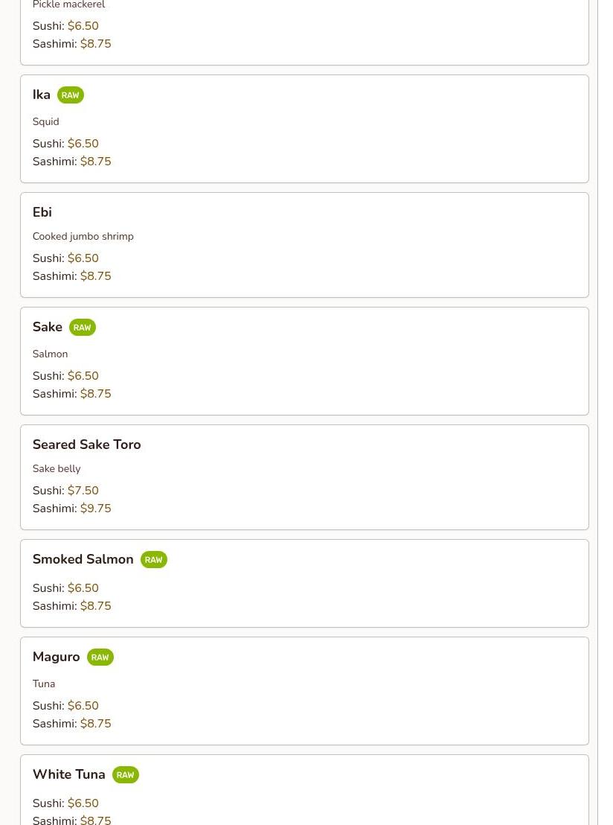Click Seared Sake Toro sushi price $7.50
This screenshot has width=613, height=825.
(83, 491)
